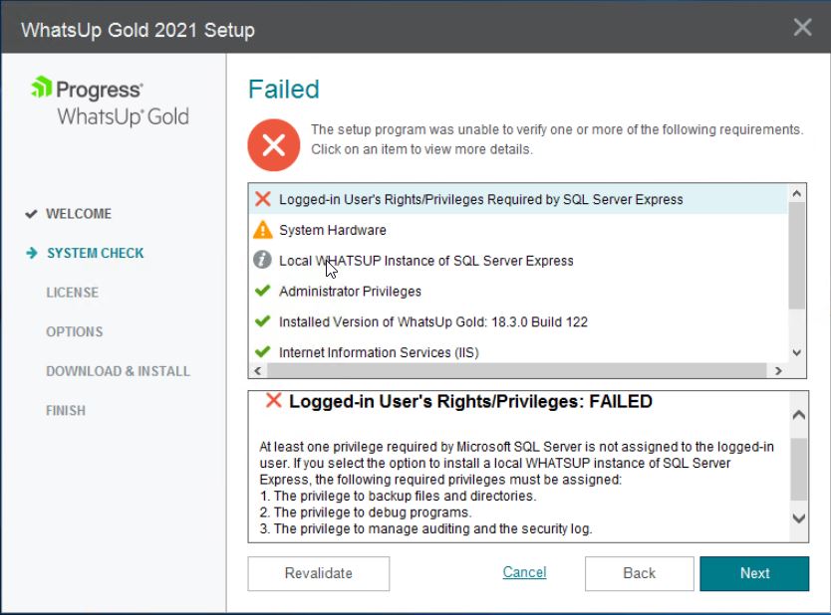
Task: Click the Next button
Action: pyautogui.click(x=754, y=573)
